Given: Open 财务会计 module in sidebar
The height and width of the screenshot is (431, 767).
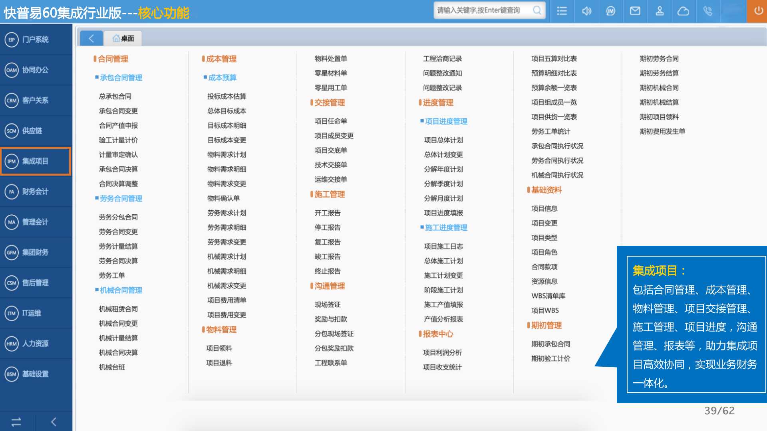Looking at the screenshot, I should click(x=36, y=192).
